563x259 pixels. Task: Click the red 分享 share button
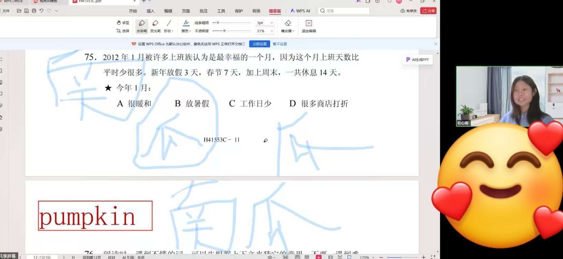428,11
